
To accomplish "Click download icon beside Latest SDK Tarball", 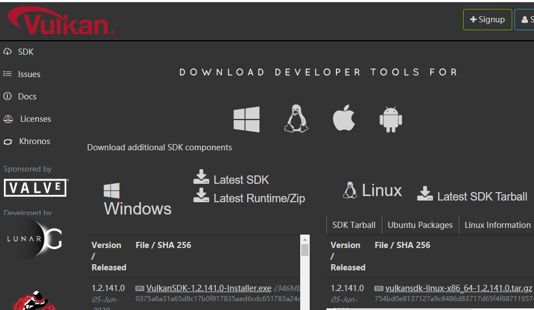I will click(425, 193).
